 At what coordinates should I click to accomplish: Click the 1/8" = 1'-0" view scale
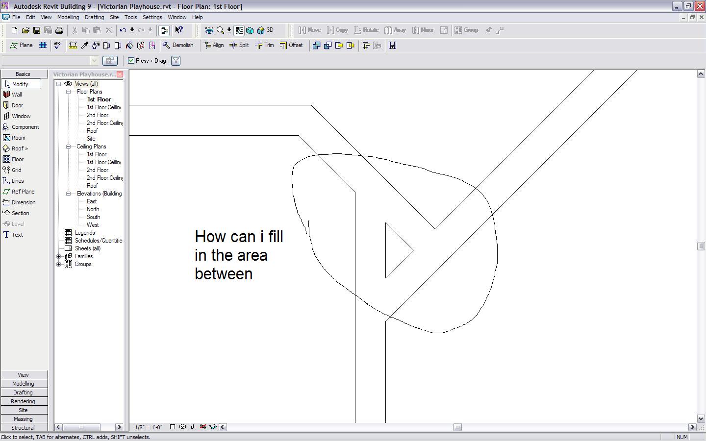point(149,427)
